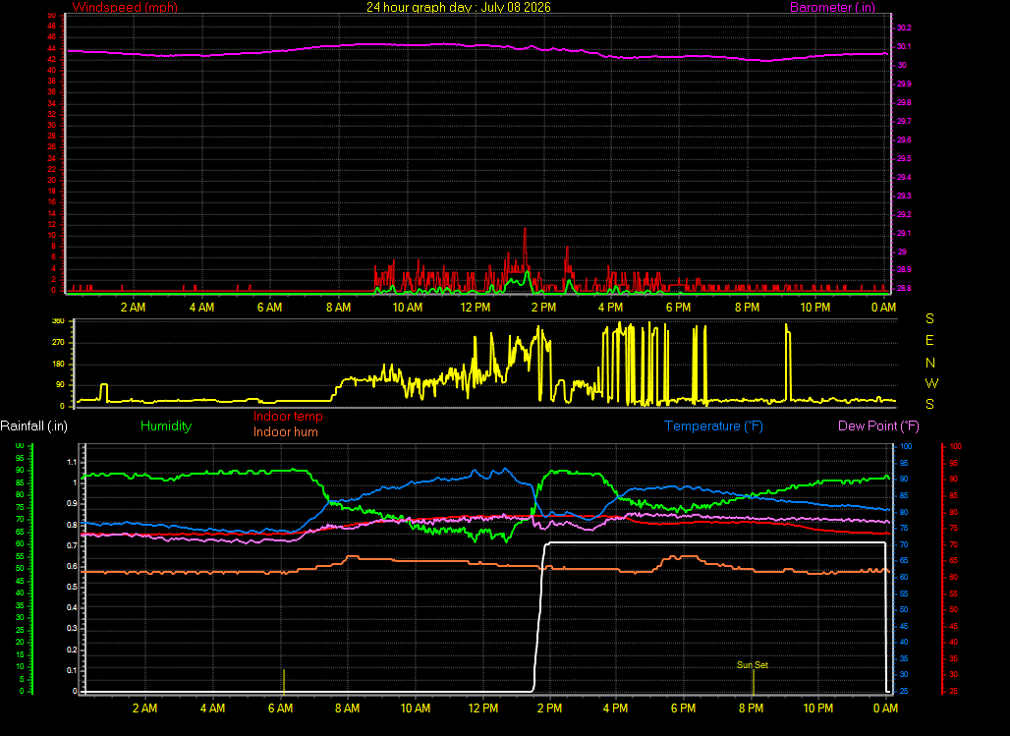Click '0.3' on the rainfall scale
Screen dimensions: 1010x736
(70, 628)
